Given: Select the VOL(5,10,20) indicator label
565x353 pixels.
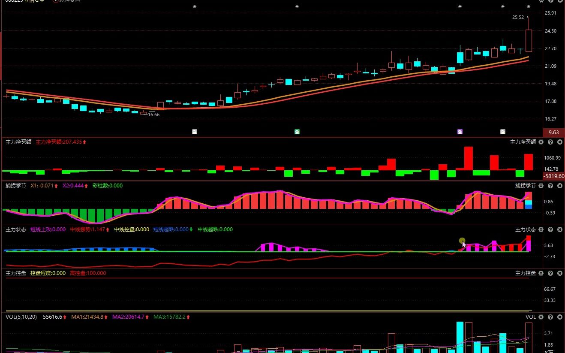Looking at the screenshot, I should tap(21, 317).
